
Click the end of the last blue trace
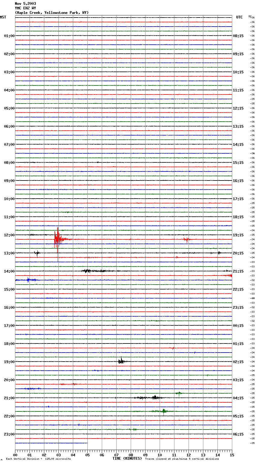tap(87, 443)
